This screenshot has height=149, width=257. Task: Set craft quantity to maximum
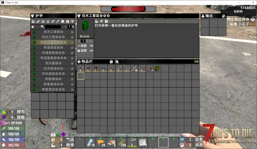[91, 41]
